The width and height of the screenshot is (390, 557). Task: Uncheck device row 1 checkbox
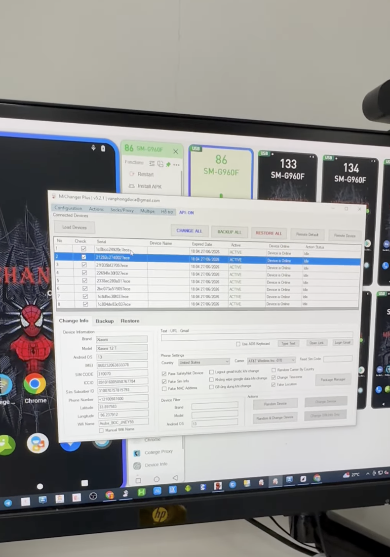83,249
